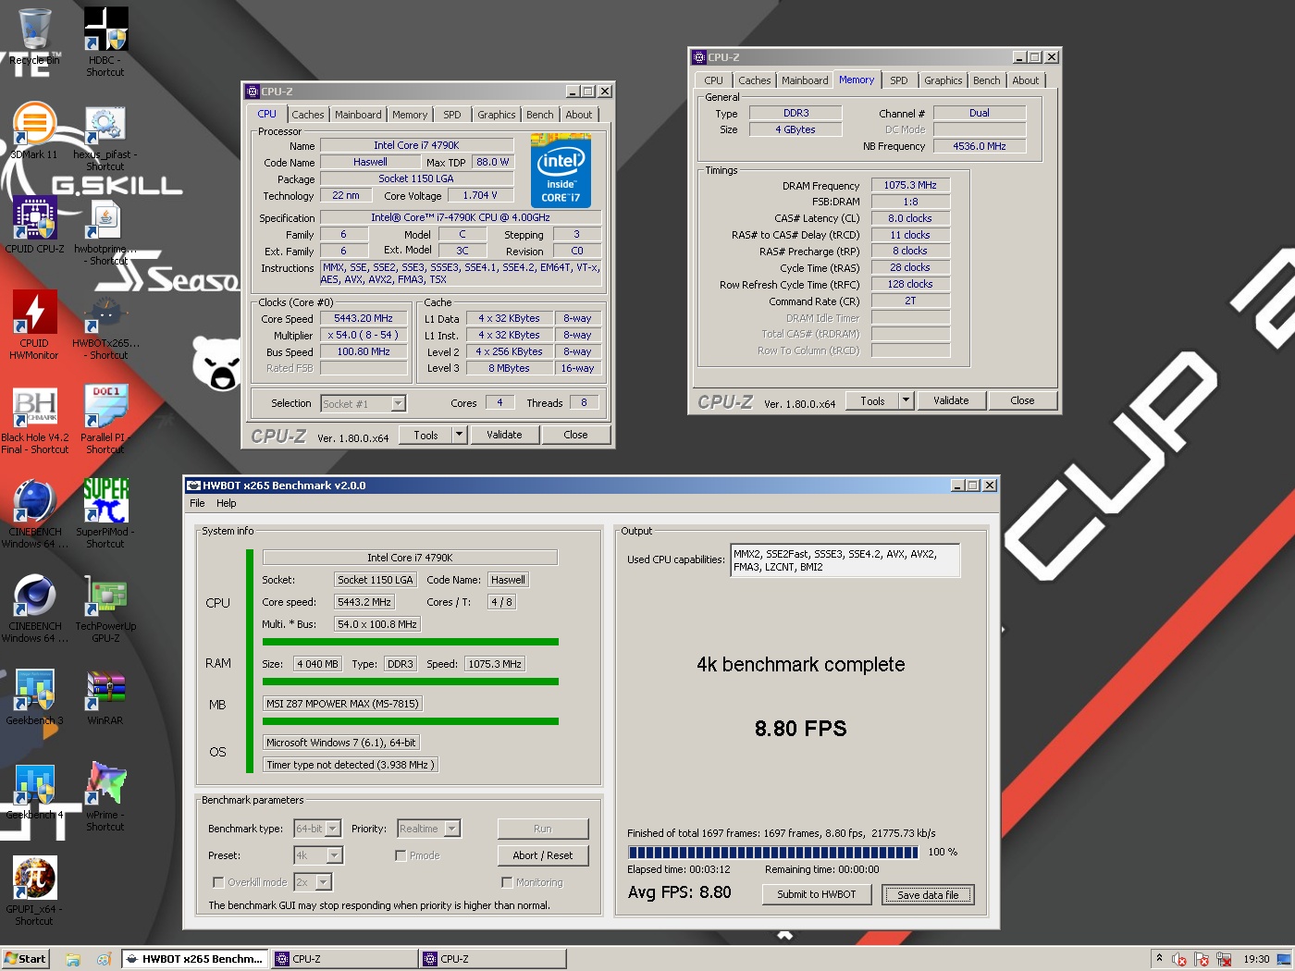Open the hexus_pifast shortcut icon
This screenshot has height=971, width=1295.
[105, 137]
